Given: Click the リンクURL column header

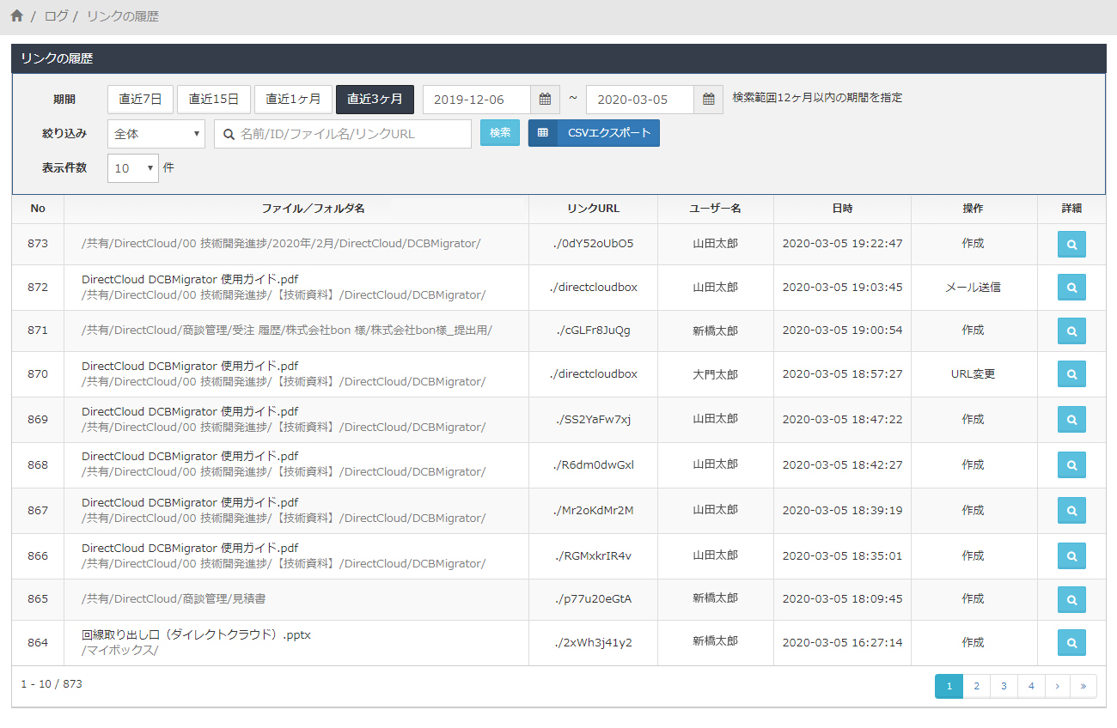Looking at the screenshot, I should pyautogui.click(x=593, y=209).
